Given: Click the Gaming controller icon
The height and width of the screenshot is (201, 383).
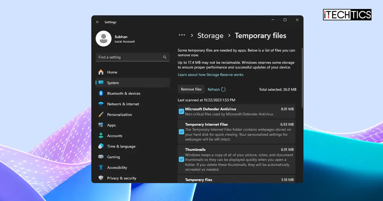Looking at the screenshot, I should point(101,157).
